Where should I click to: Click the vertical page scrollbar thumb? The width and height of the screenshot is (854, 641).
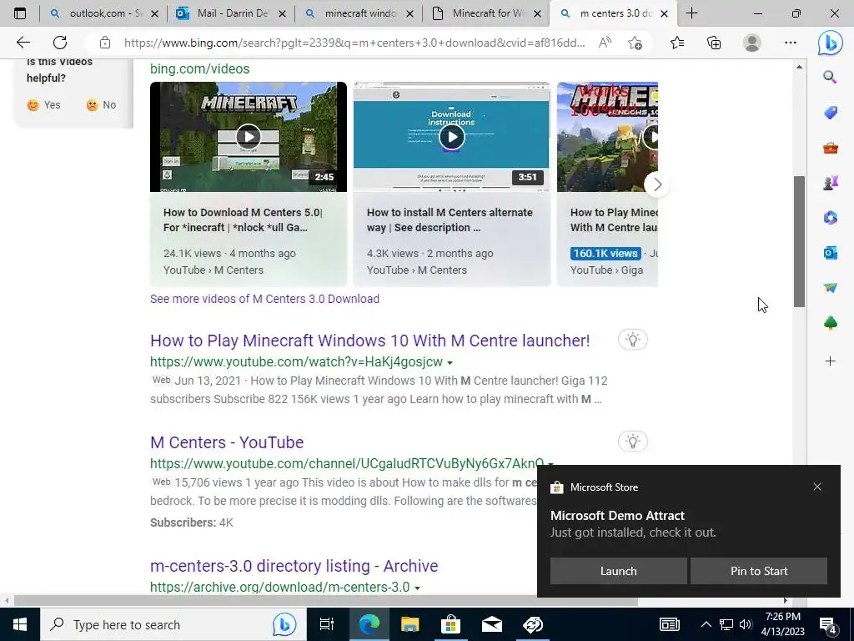[799, 241]
